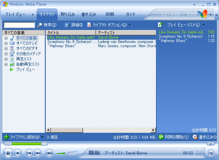Screen dimensions: 219x160
Task: Switch to the プレイ ビュー tab
Action: pos(15,14)
